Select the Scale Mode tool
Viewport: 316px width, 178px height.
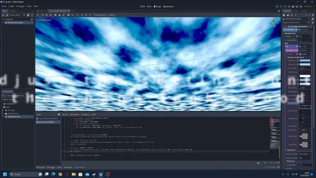pyautogui.click(x=50, y=15)
